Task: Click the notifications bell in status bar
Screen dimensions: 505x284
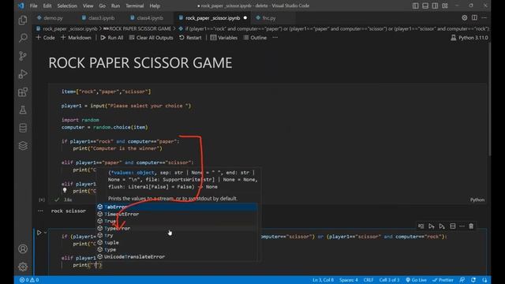Action: pos(484,280)
